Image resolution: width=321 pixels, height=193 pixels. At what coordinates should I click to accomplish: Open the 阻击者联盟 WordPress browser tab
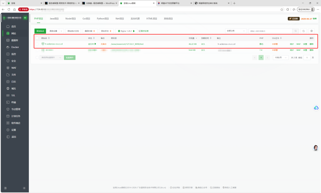[x=99, y=3]
